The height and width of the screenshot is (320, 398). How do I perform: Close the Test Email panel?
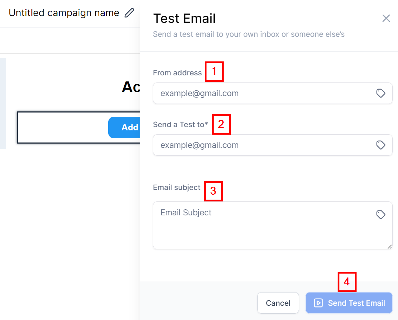coord(386,18)
